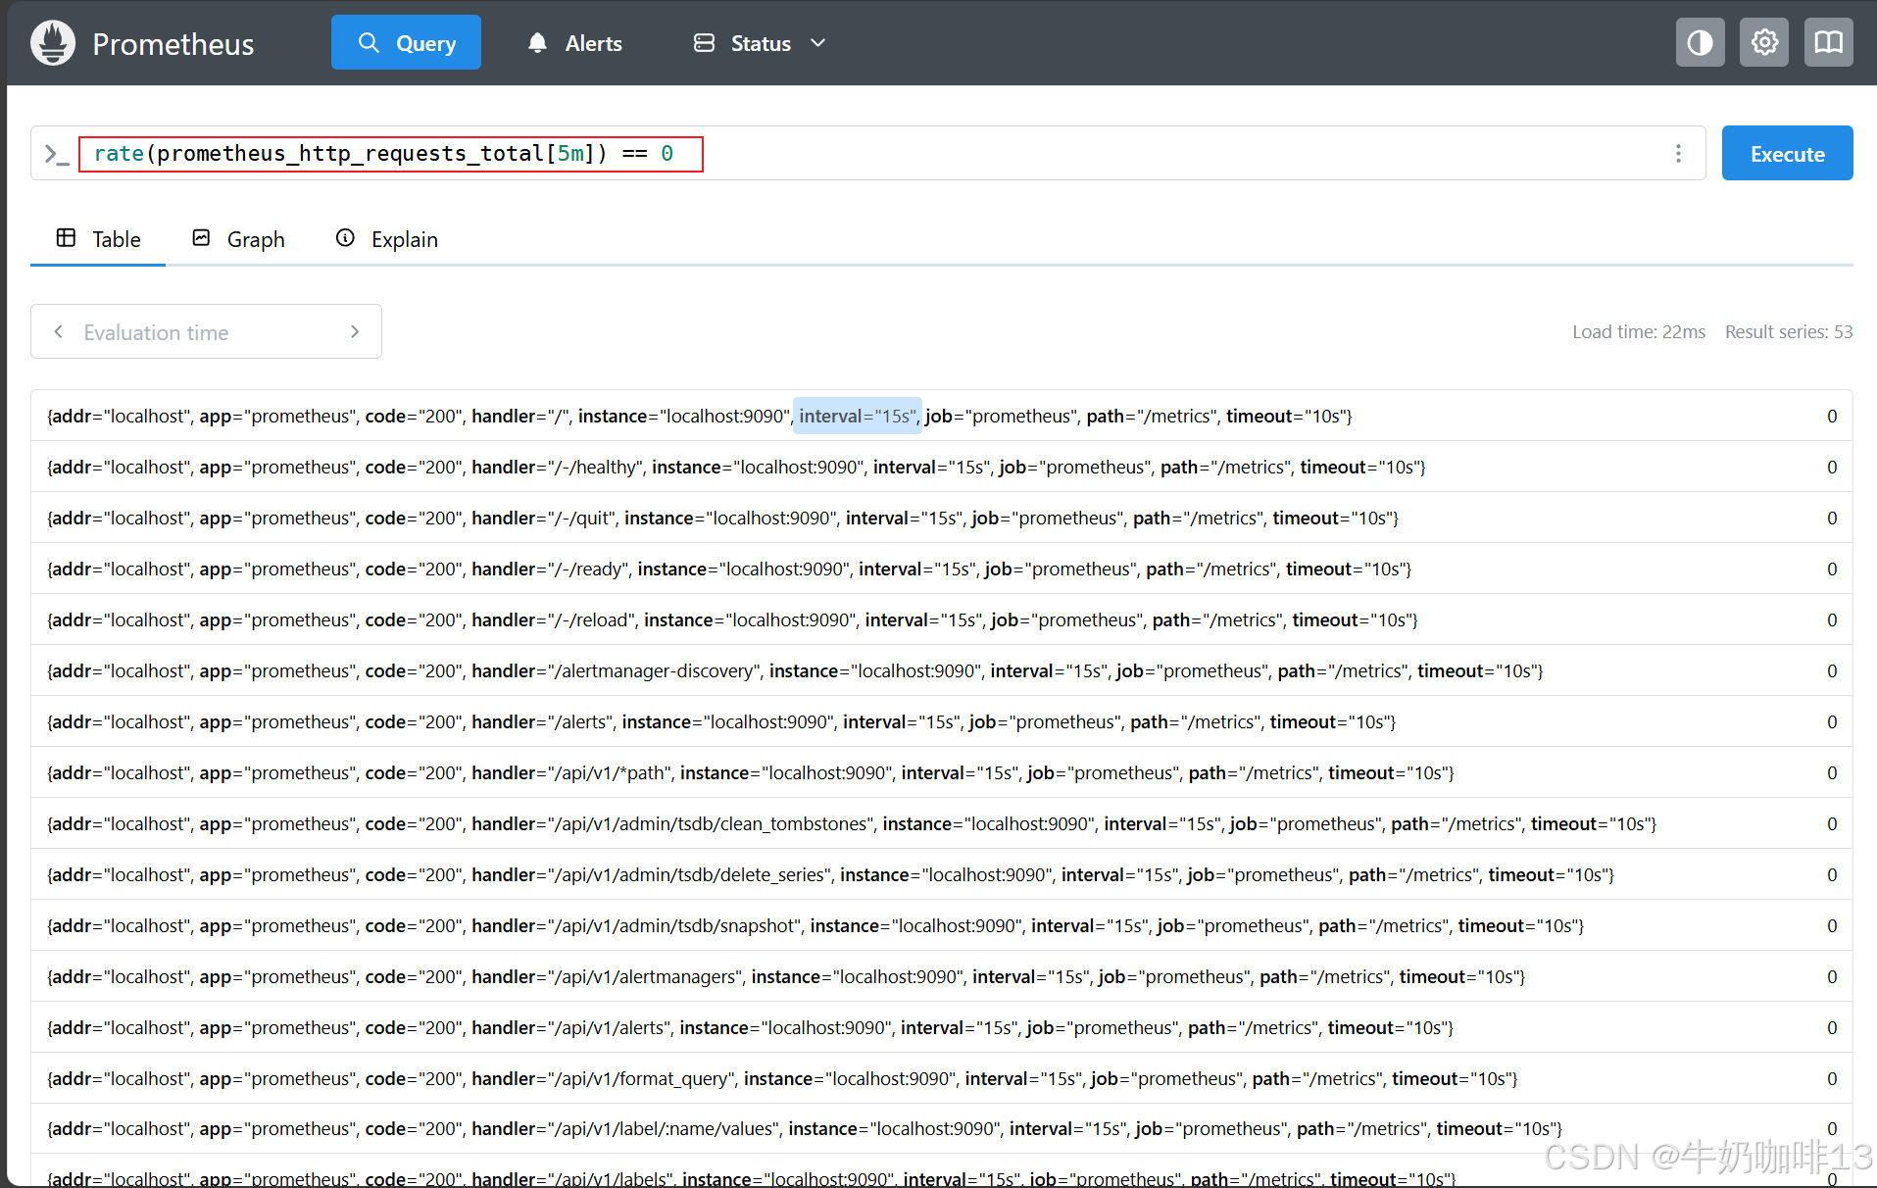The image size is (1877, 1188).
Task: Select row with handler /api/v1/alertmanagers
Action: tap(941, 976)
